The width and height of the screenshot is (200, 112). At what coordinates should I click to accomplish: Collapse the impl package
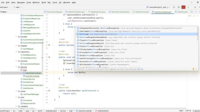point(19,70)
